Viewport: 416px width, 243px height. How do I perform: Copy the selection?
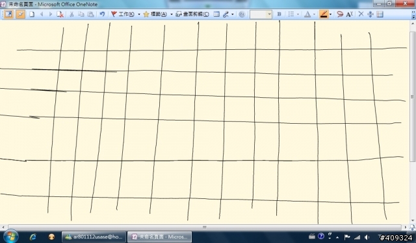coord(81,14)
